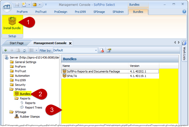189x127 pixels.
Task: Switch to the ProForm ribbon tab
Action: 22,12
